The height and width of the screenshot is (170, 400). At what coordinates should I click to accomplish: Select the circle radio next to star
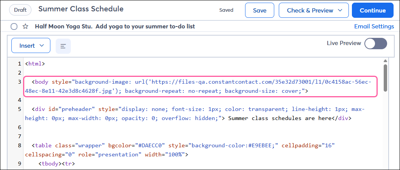pos(14,27)
